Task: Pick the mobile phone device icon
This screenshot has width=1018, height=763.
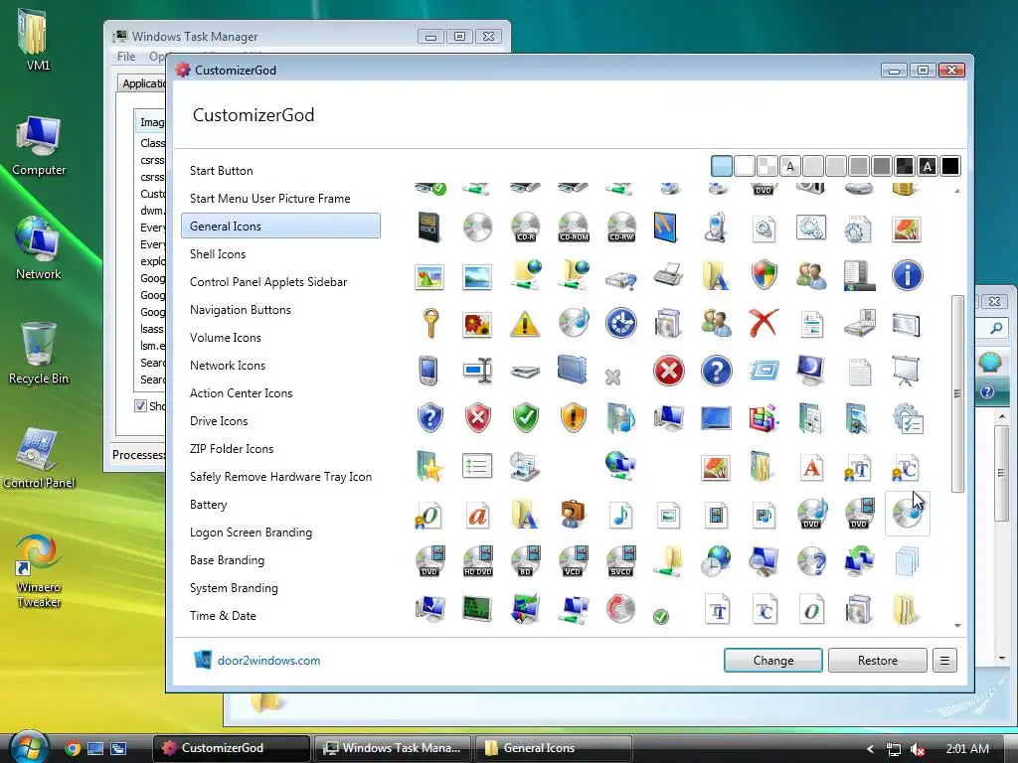Action: coord(716,228)
